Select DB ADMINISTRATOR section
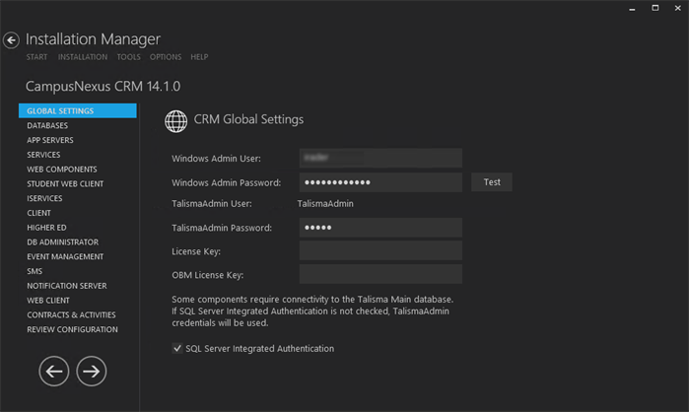The height and width of the screenshot is (412, 689). [x=63, y=242]
